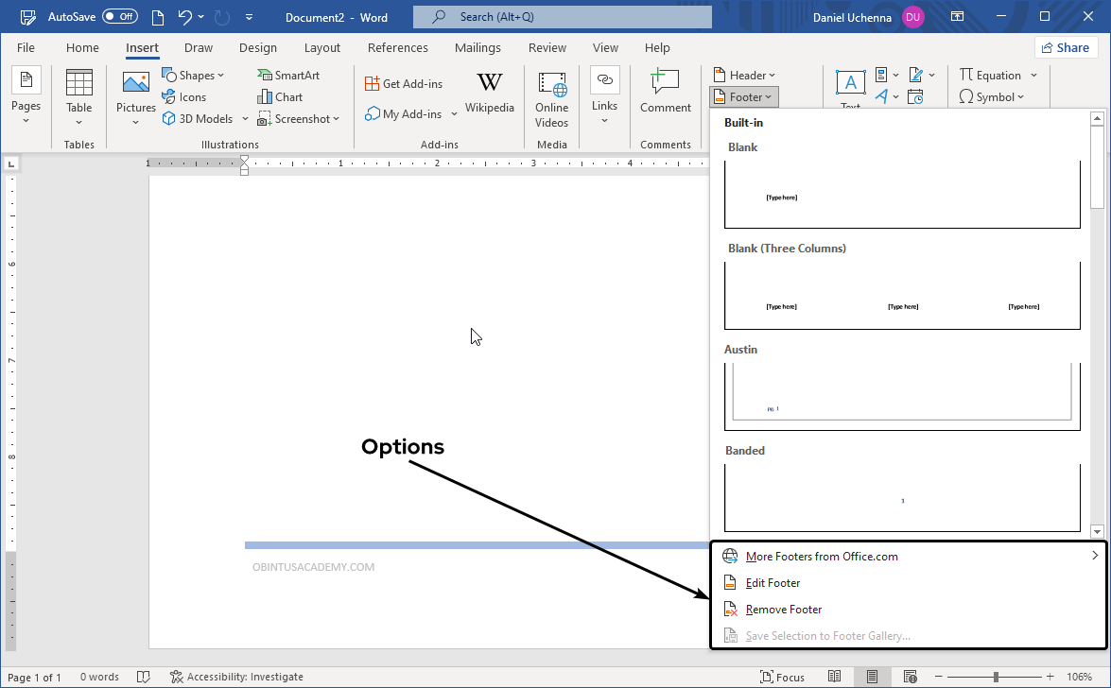Image resolution: width=1111 pixels, height=688 pixels.
Task: Insert a Chart from Illustrations
Action: (x=280, y=97)
